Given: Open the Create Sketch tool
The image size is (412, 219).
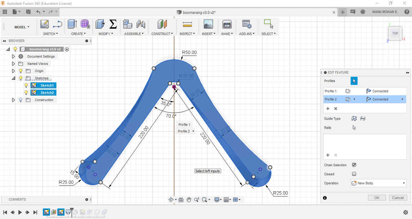Looking at the screenshot, I should (x=45, y=24).
